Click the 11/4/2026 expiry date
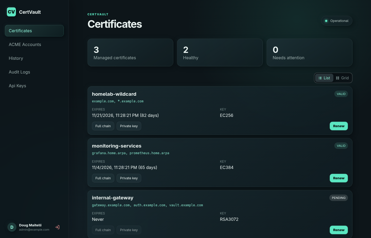 pyautogui.click(x=125, y=167)
